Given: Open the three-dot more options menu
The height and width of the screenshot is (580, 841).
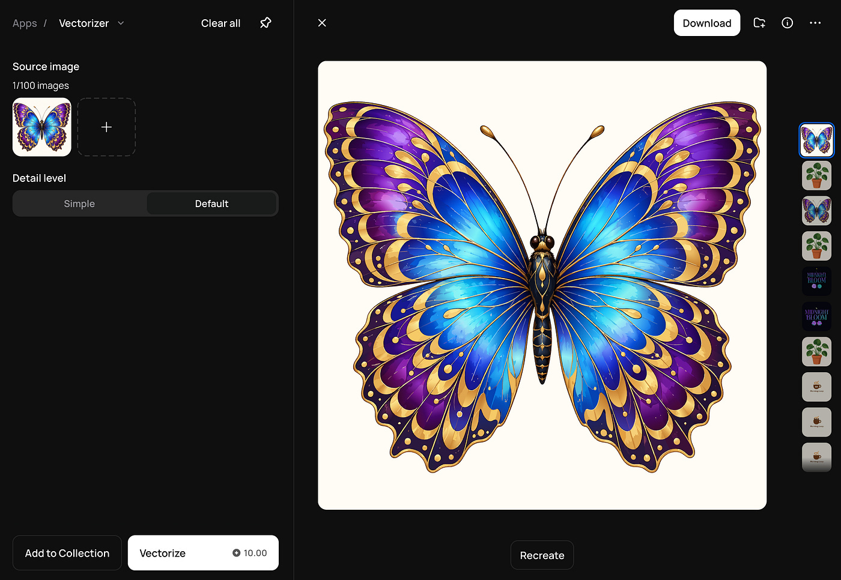Looking at the screenshot, I should (x=815, y=23).
